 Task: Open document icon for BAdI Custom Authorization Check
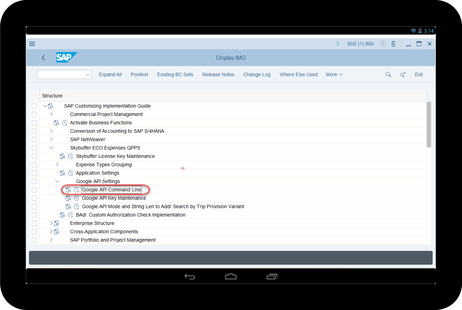tap(62, 215)
